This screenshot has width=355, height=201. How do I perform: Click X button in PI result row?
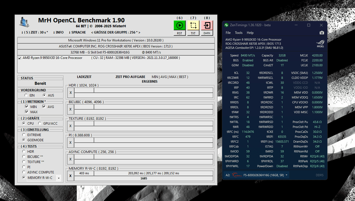(x=70, y=143)
